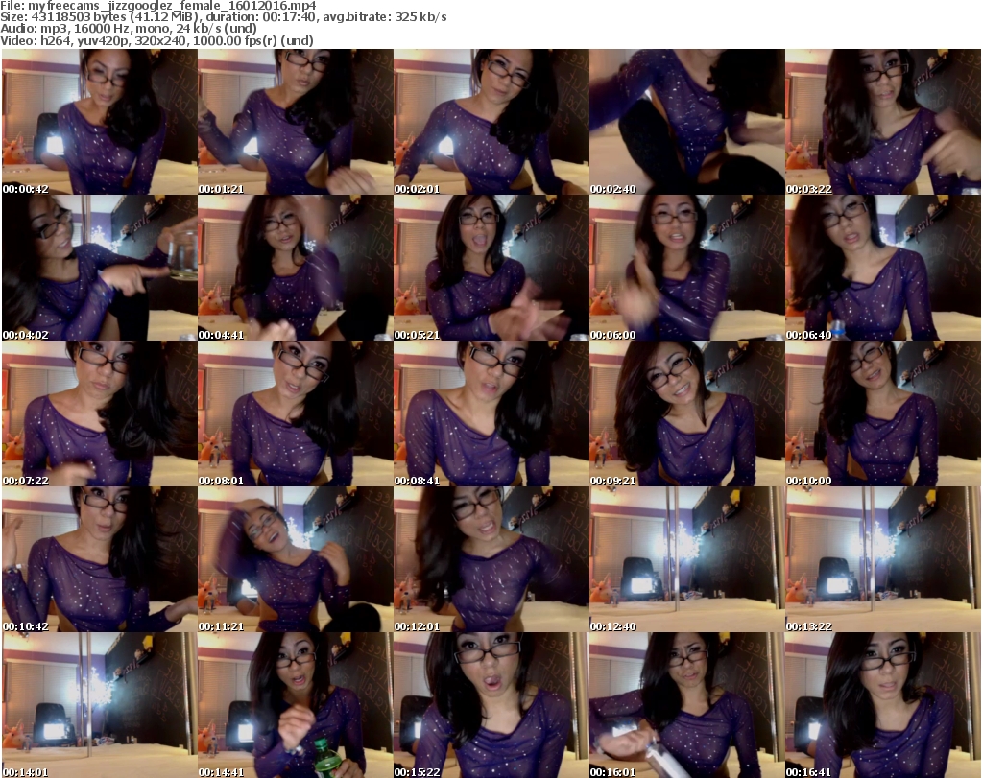
Task: Open the frame stamped 00:06:00
Action: (686, 268)
